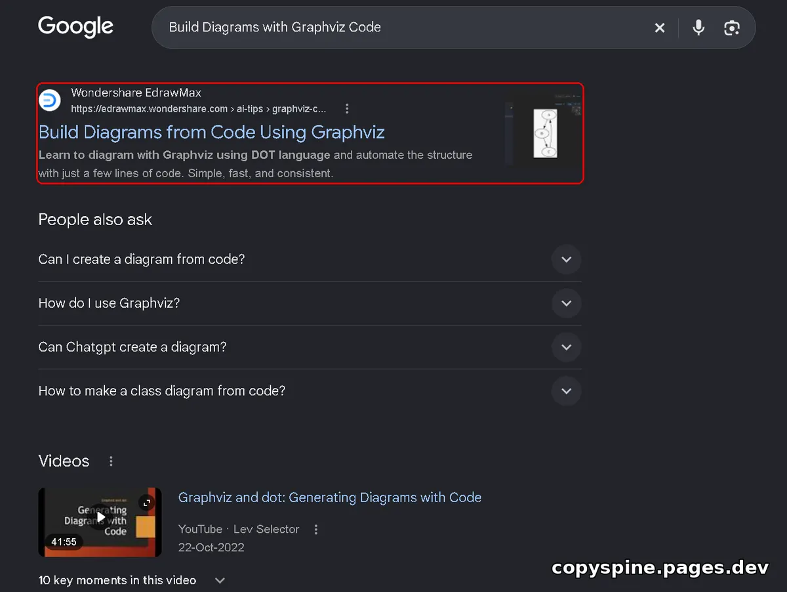Clear the search box text
Image resolution: width=787 pixels, height=592 pixels.
pyautogui.click(x=660, y=28)
